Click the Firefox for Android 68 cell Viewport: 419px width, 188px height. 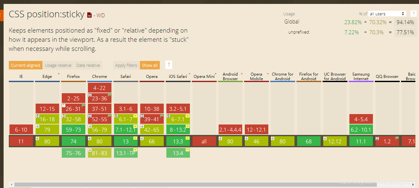pyautogui.click(x=309, y=141)
